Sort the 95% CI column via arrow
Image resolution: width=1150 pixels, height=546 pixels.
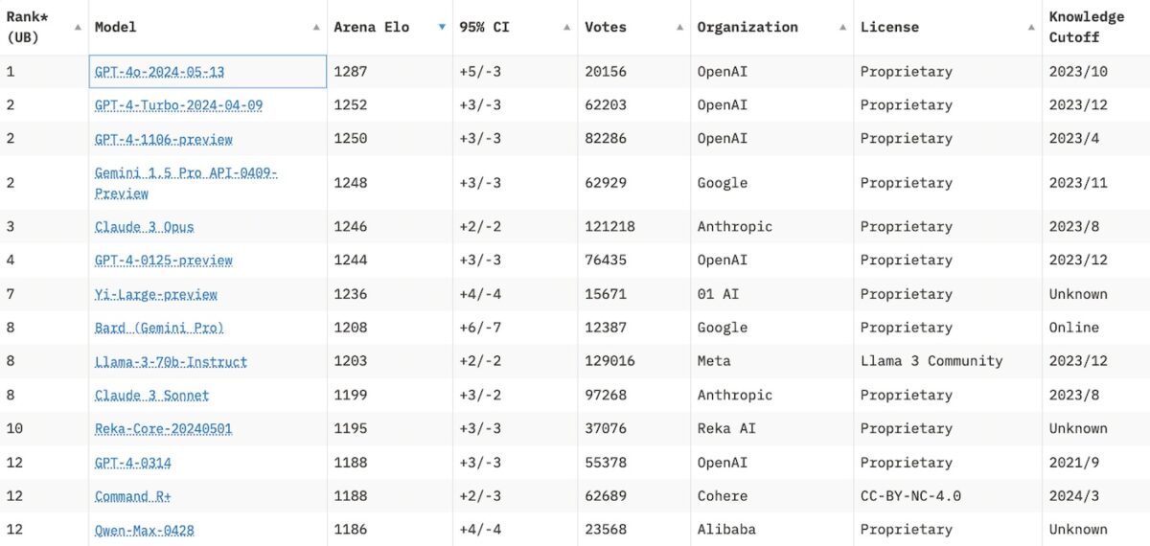tap(567, 27)
